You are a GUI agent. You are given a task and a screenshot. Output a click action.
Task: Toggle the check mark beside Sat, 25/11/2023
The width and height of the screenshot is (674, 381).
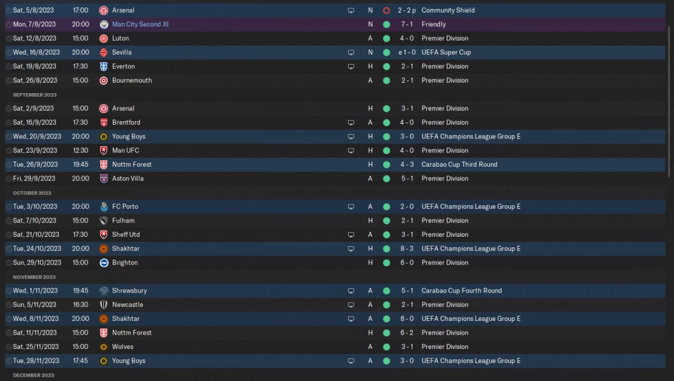click(8, 347)
